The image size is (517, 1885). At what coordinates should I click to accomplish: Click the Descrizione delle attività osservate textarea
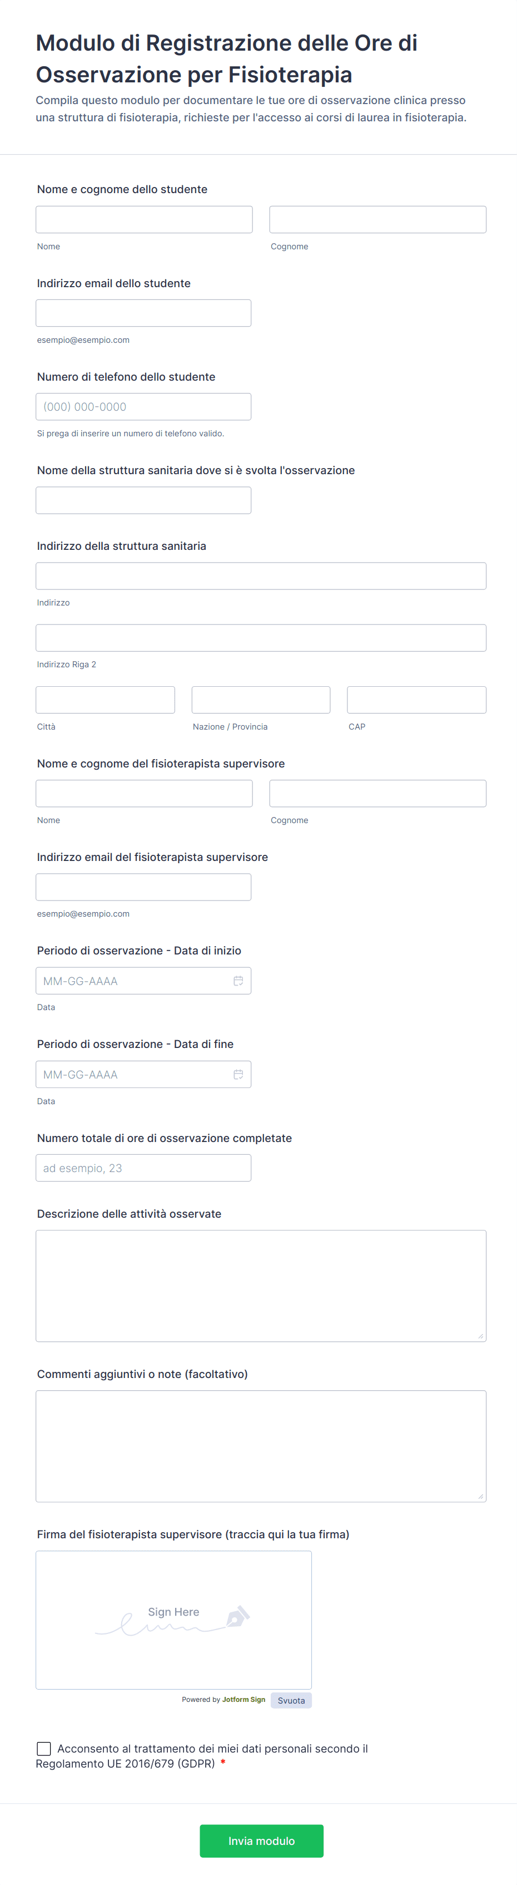pos(261,1286)
